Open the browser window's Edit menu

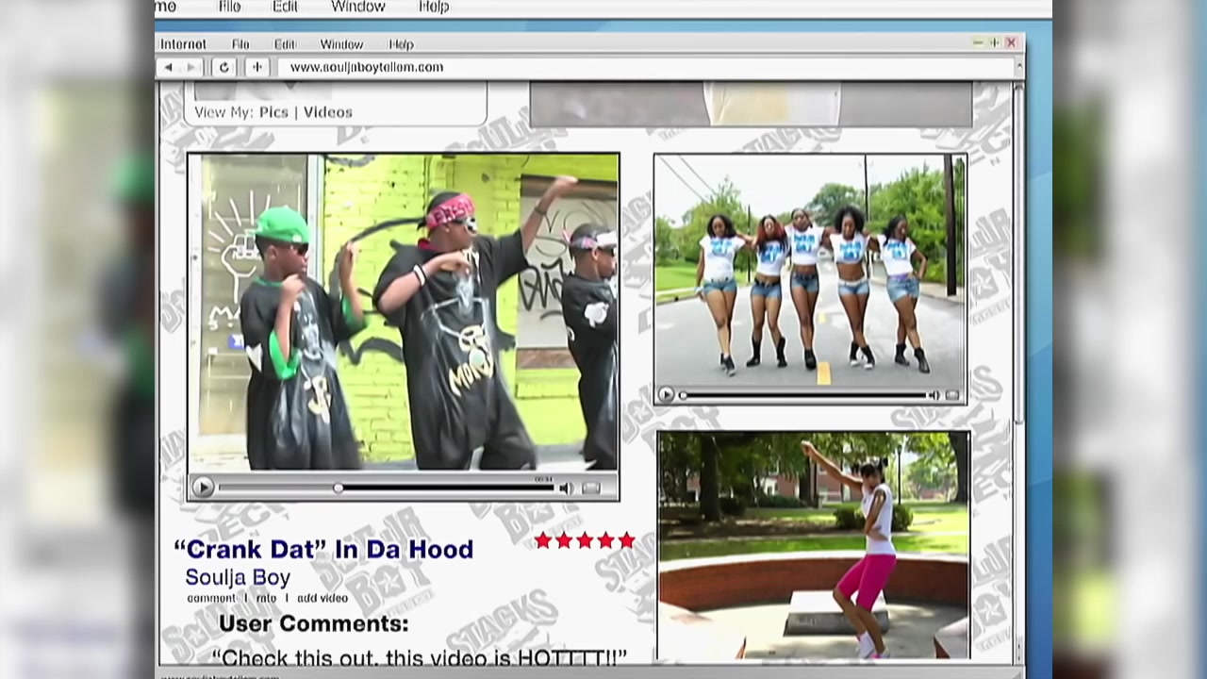click(x=285, y=44)
